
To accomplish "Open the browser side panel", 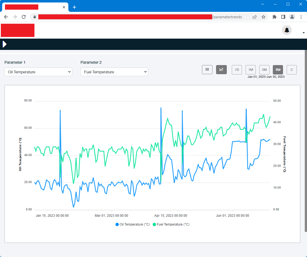I will [x=283, y=17].
